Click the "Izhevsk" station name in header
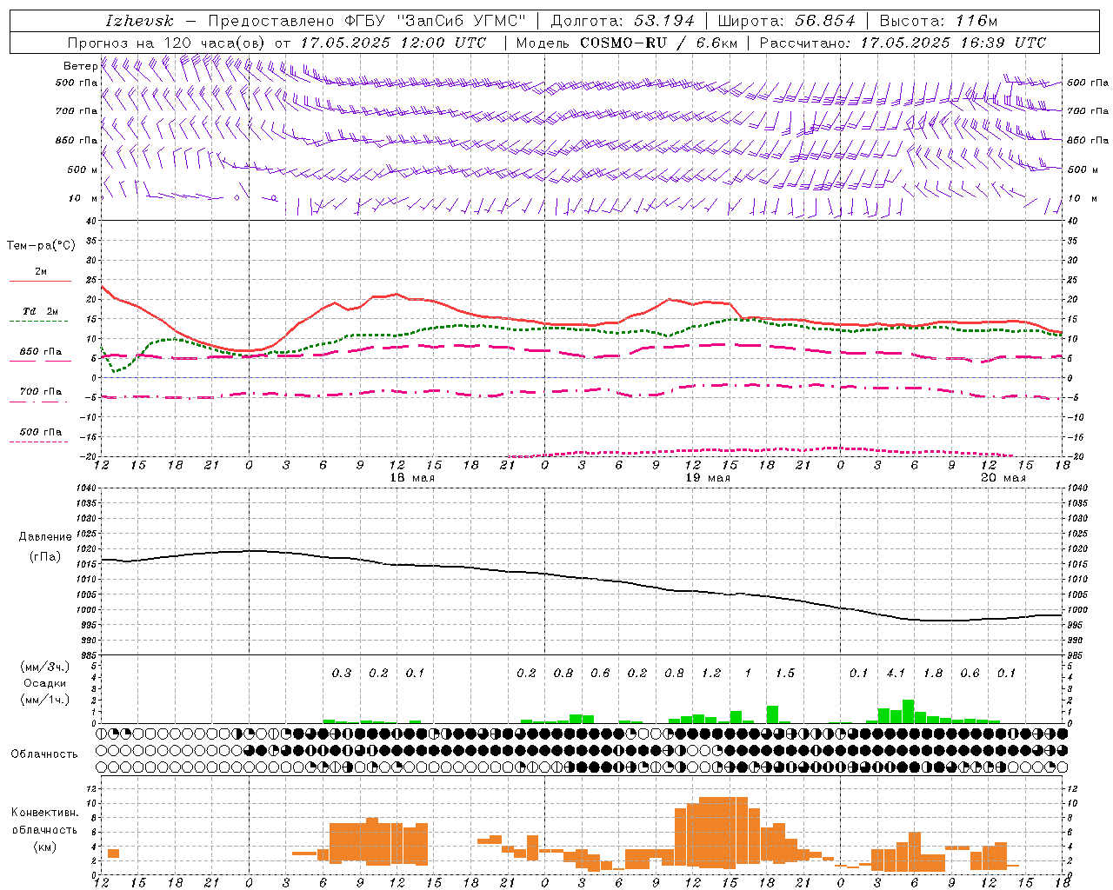Image resolution: width=1113 pixels, height=890 pixels. coord(139,21)
